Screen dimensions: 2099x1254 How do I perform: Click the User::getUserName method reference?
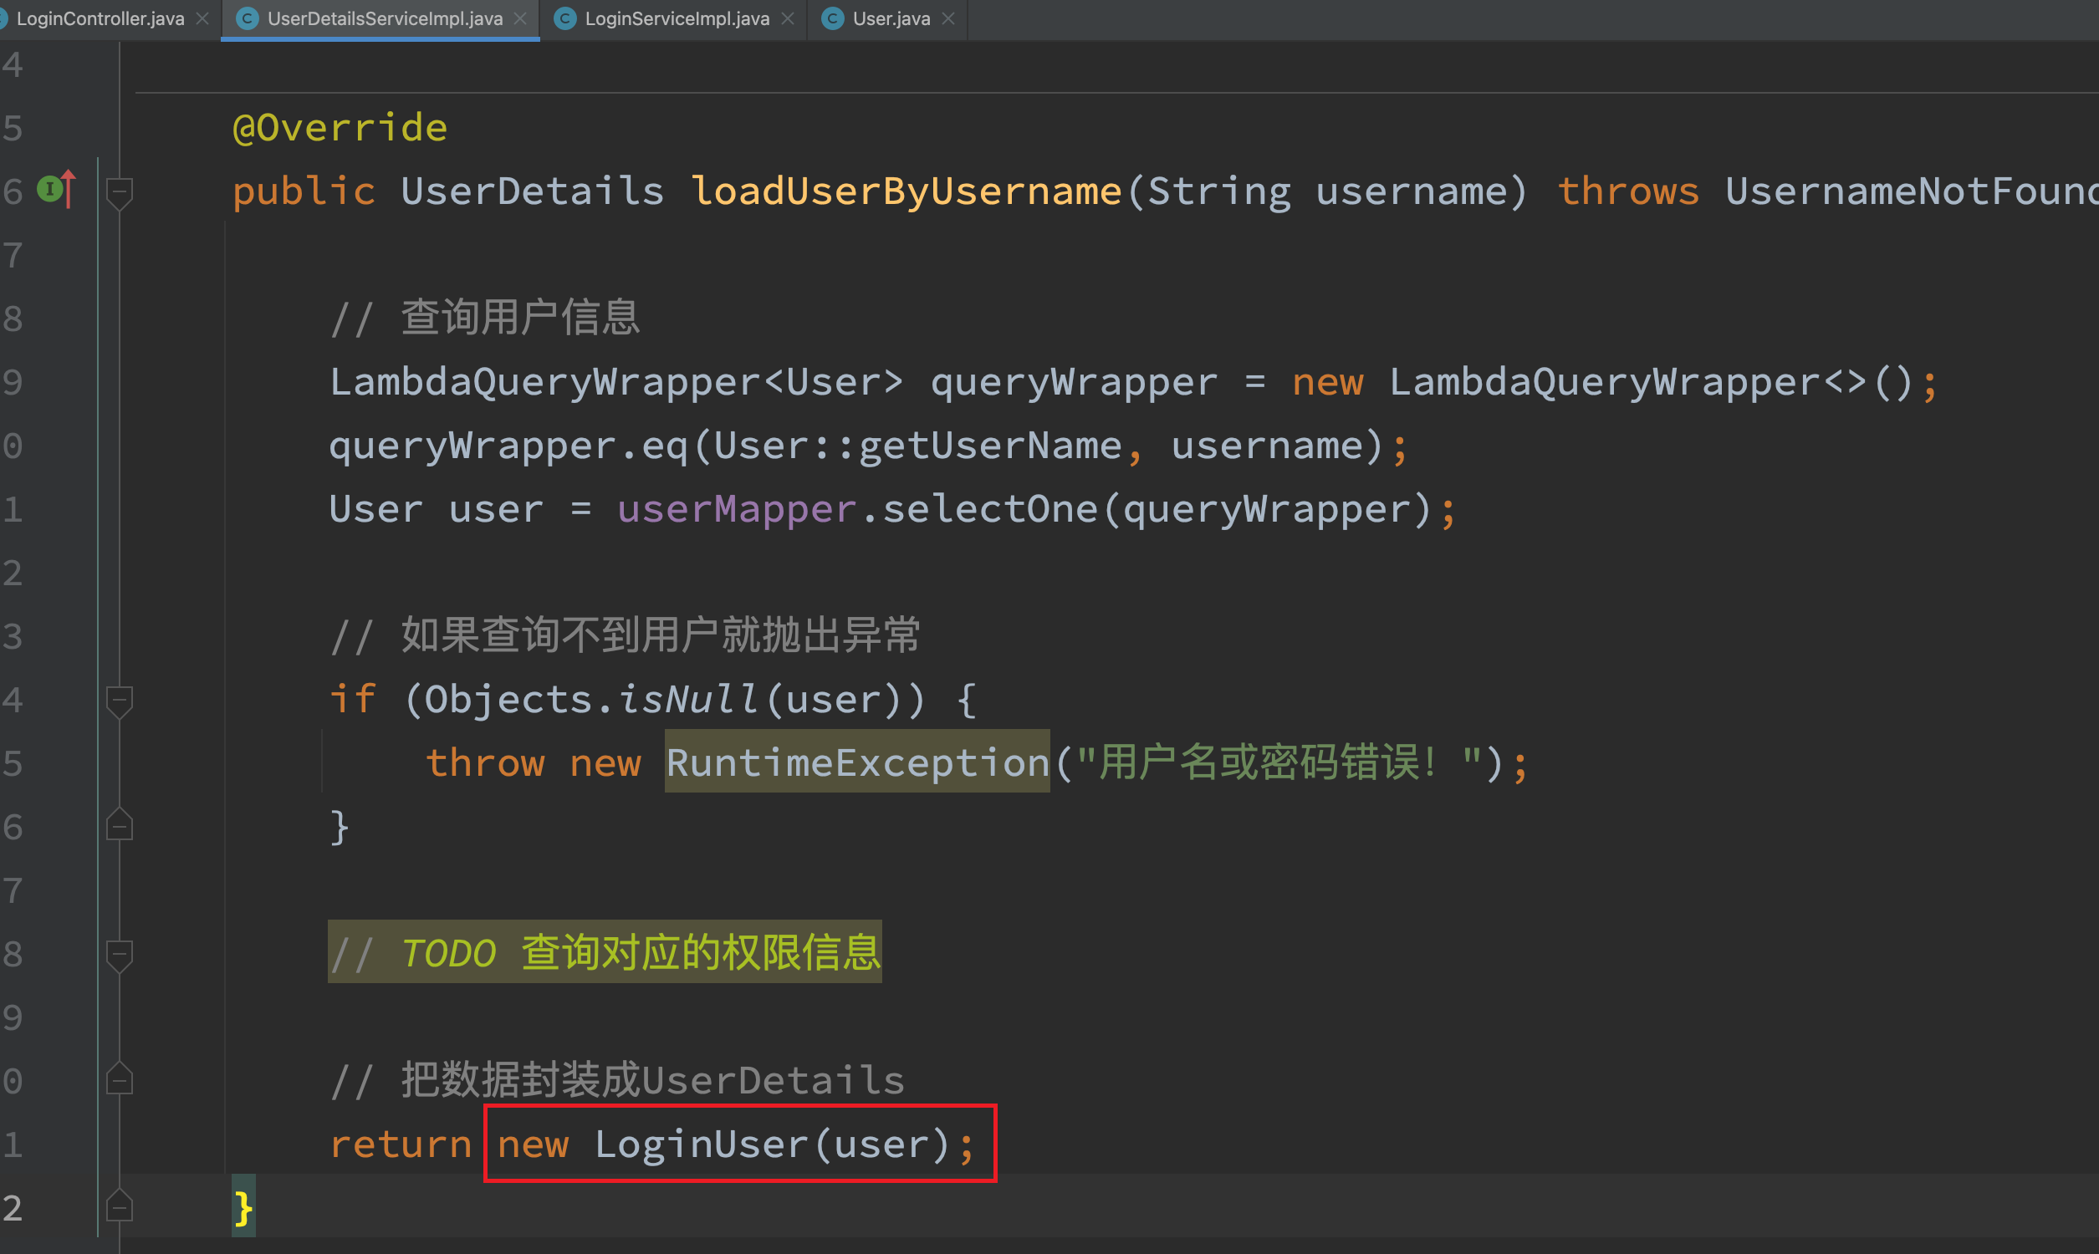tap(917, 446)
